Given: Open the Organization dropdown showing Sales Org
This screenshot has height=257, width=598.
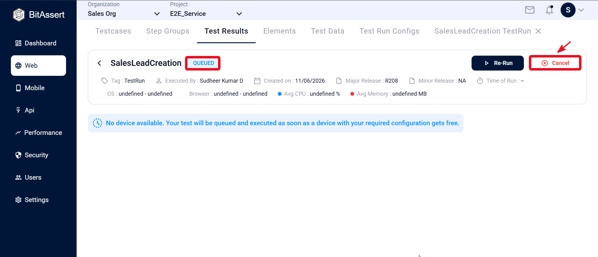Looking at the screenshot, I should [124, 14].
